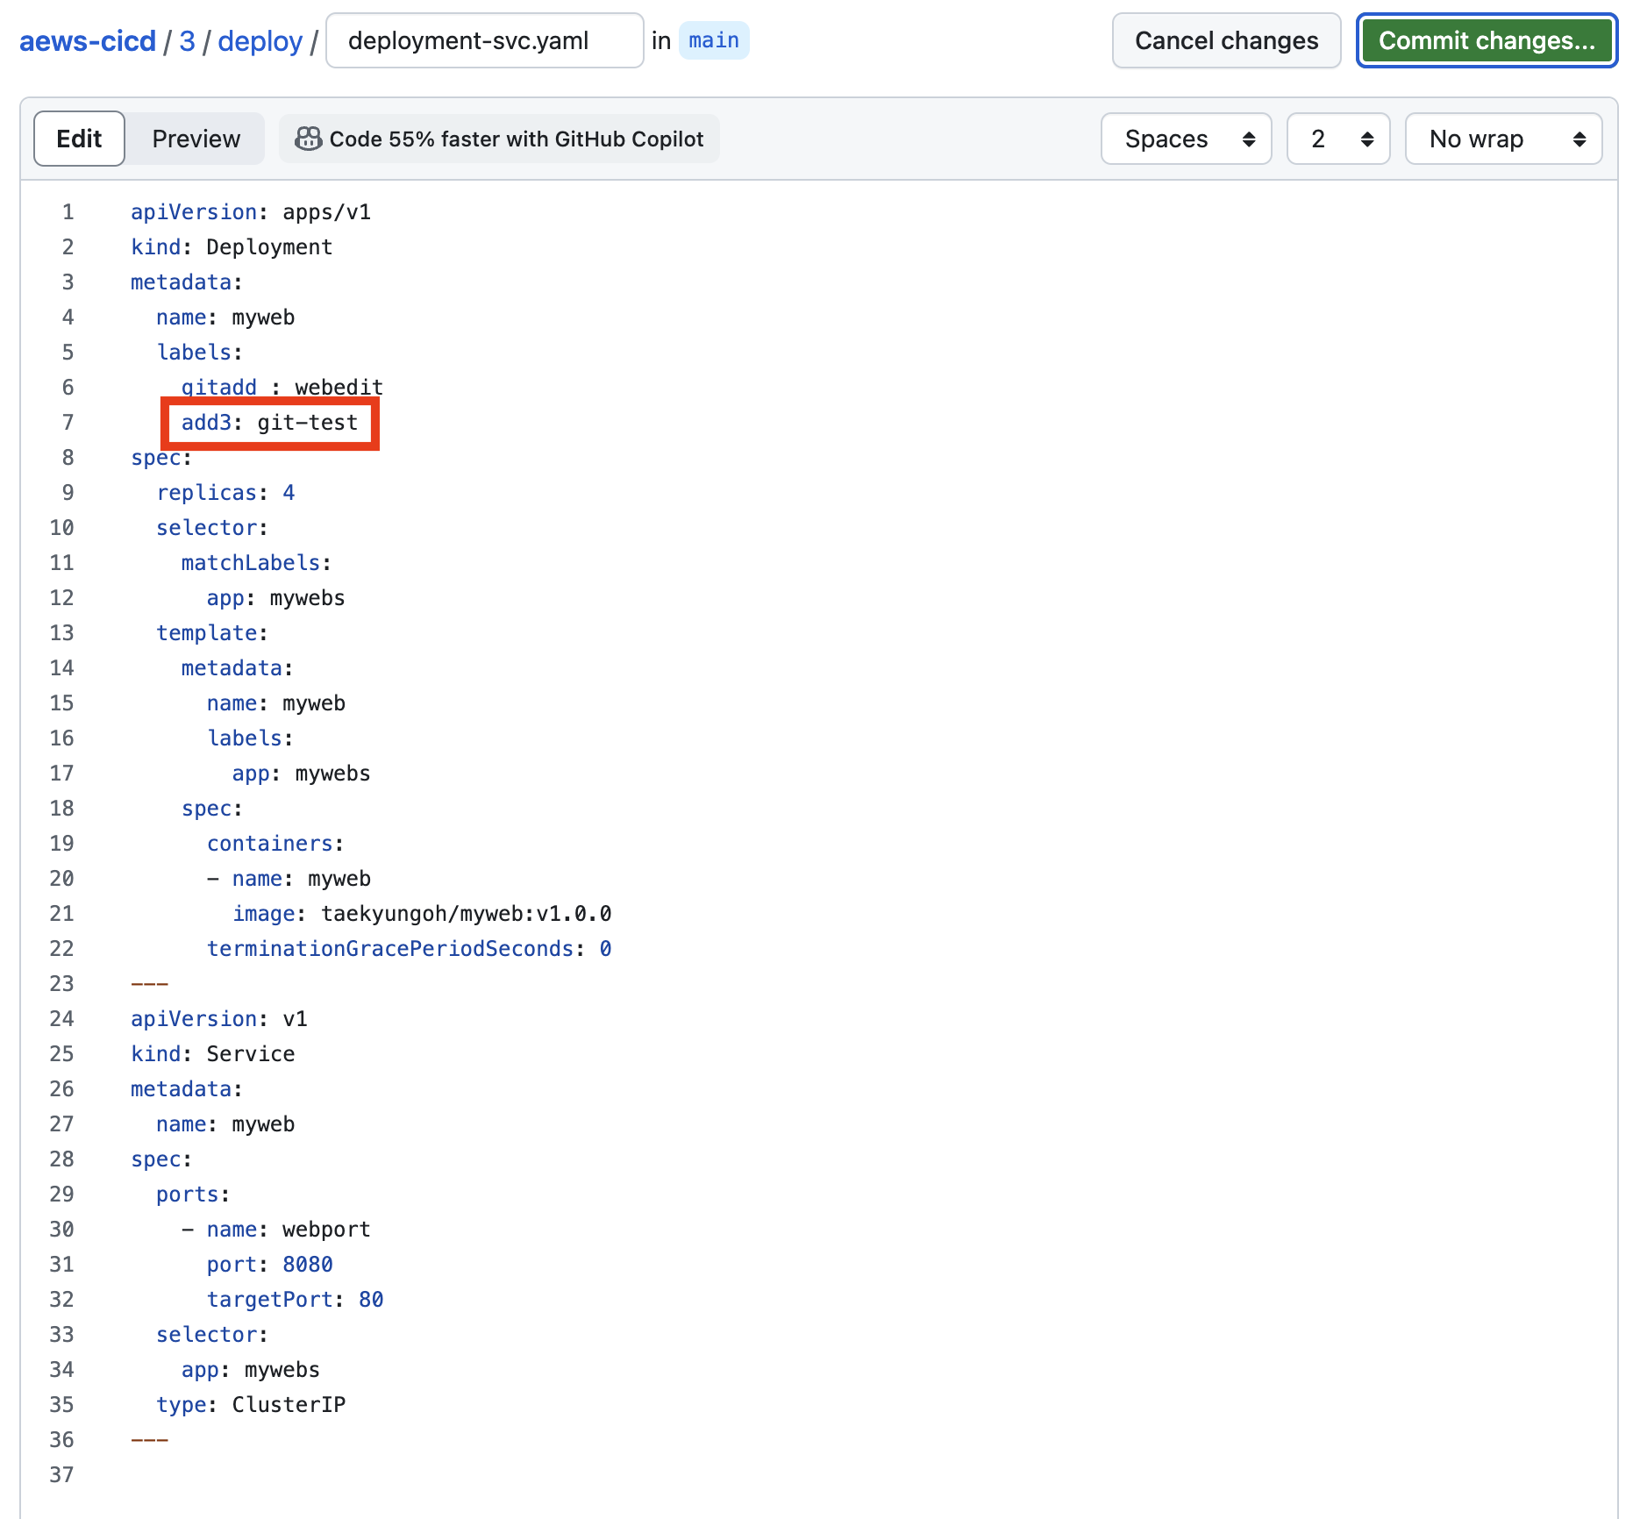This screenshot has width=1640, height=1519.
Task: Open the Spaces indent mode dropdown
Action: (x=1186, y=139)
